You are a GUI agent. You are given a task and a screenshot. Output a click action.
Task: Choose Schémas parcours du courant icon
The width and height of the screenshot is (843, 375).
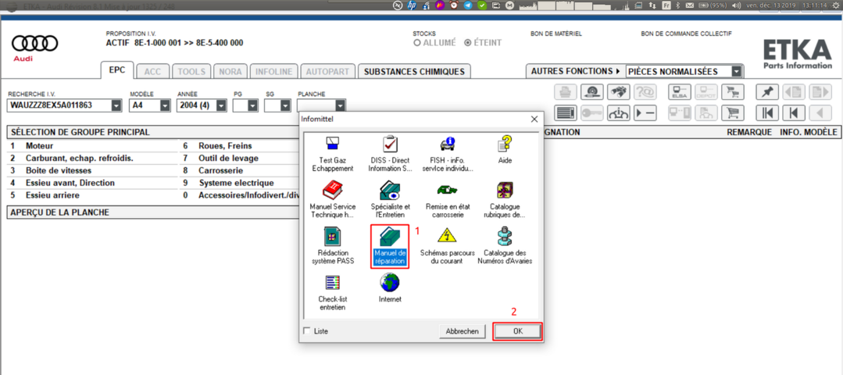448,246
